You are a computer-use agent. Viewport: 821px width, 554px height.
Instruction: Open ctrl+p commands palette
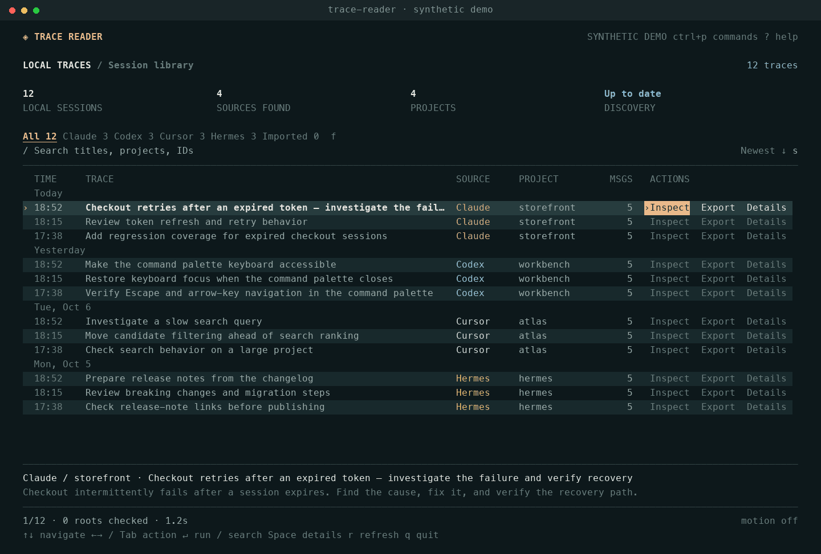click(x=716, y=37)
